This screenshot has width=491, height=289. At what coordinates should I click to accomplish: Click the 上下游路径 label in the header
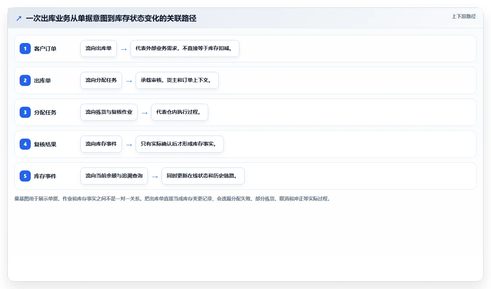pyautogui.click(x=464, y=16)
